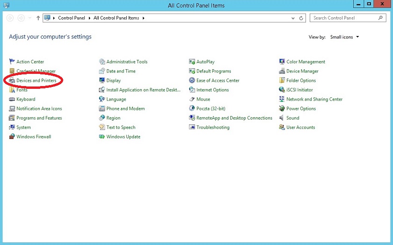393x245 pixels.
Task: Click the window system icon in title bar
Action: pyautogui.click(x=7, y=5)
